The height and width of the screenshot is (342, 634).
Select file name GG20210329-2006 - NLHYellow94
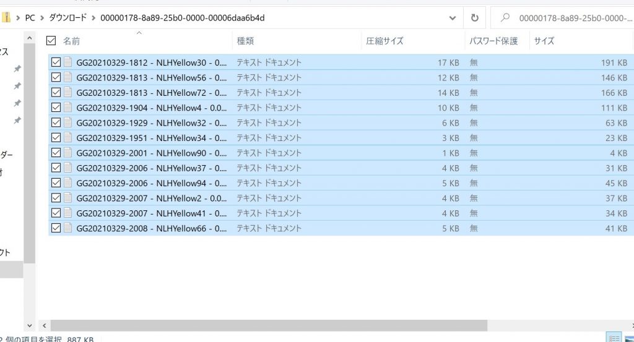coord(152,183)
